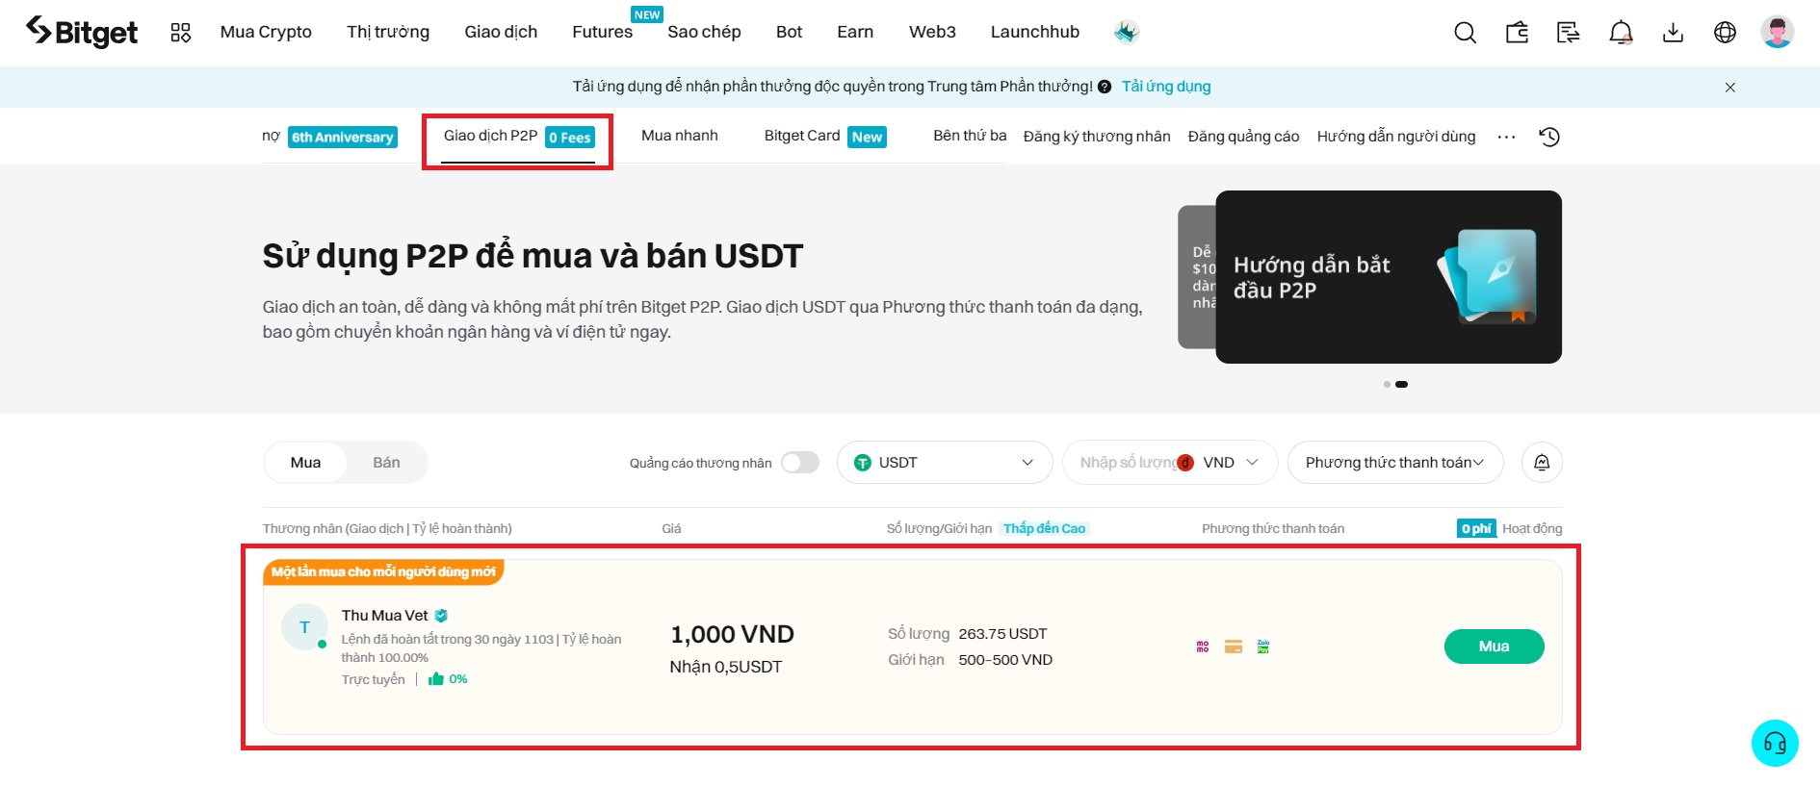Switch to Bên thứ ba tab

coord(970,136)
